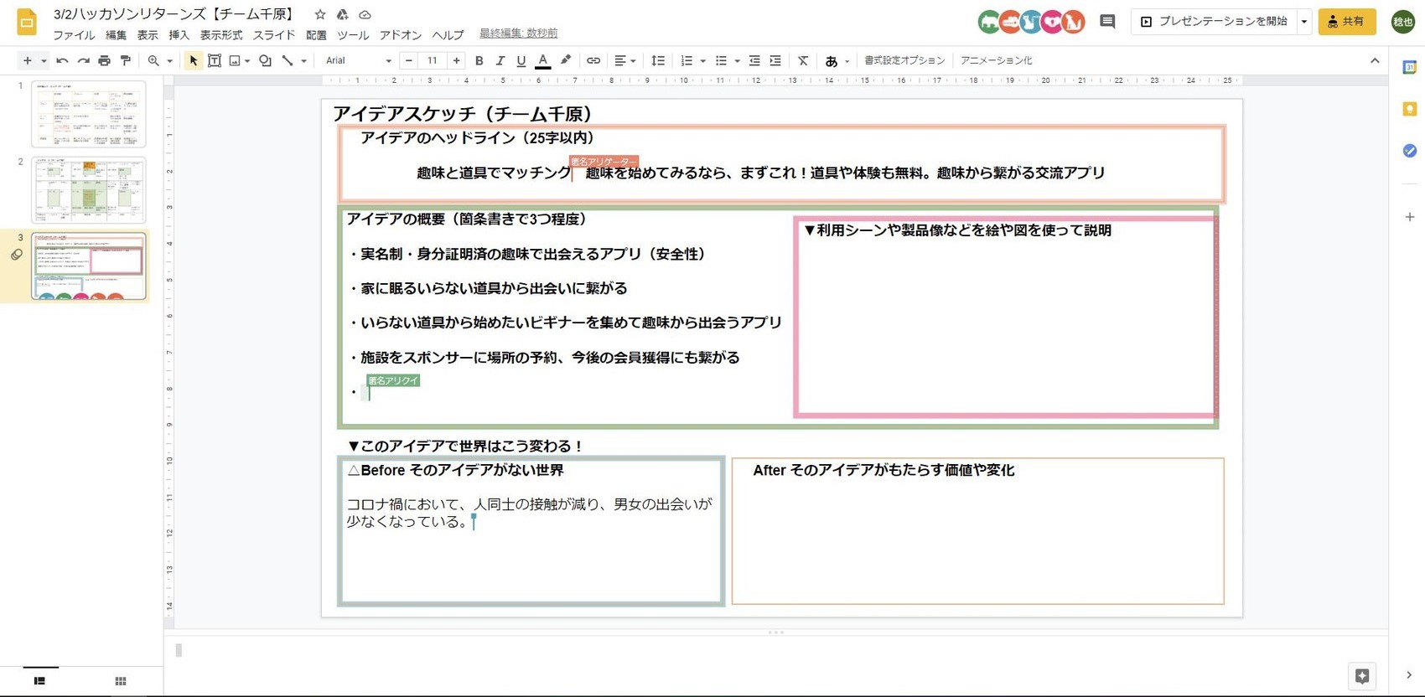
Task: Increase font size with plus button
Action: click(x=456, y=60)
